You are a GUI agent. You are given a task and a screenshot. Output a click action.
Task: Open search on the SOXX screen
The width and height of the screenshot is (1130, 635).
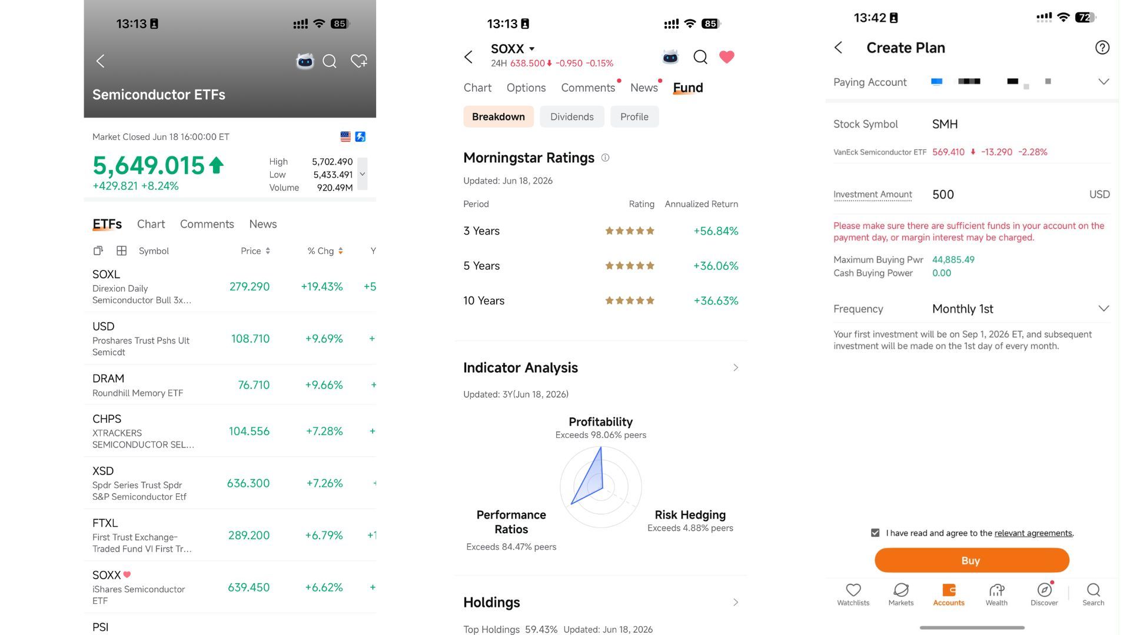(700, 56)
